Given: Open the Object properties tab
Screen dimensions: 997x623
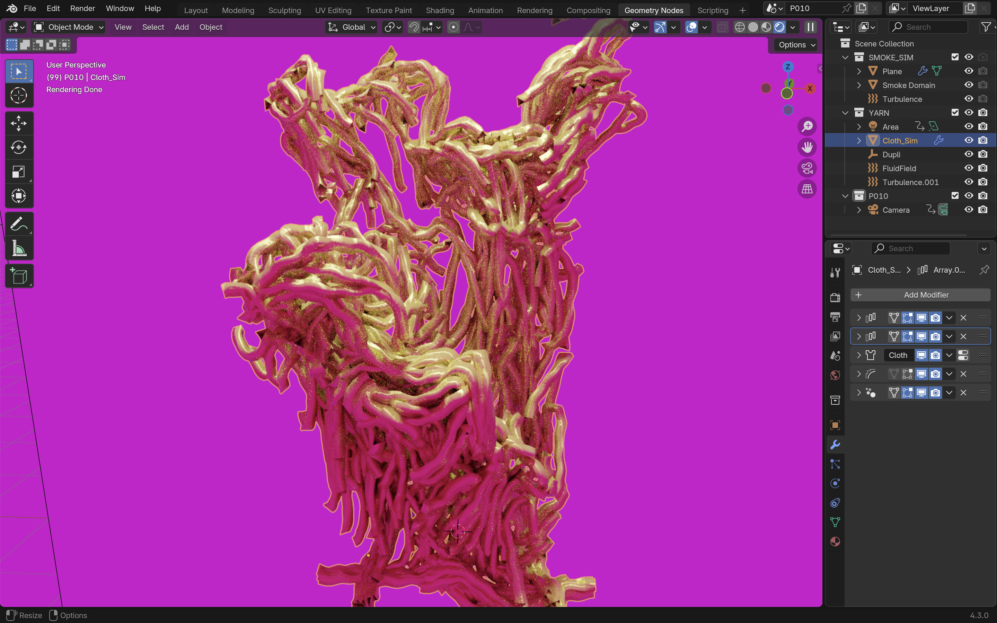Looking at the screenshot, I should tap(835, 425).
